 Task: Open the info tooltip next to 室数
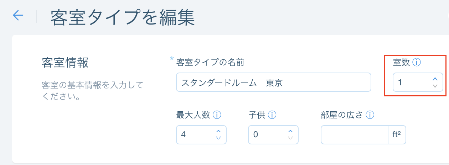coord(417,63)
